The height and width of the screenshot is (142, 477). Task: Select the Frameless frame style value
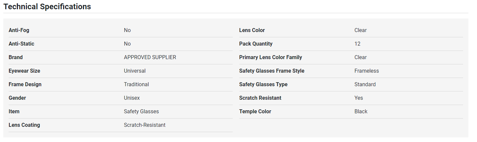[x=366, y=71]
